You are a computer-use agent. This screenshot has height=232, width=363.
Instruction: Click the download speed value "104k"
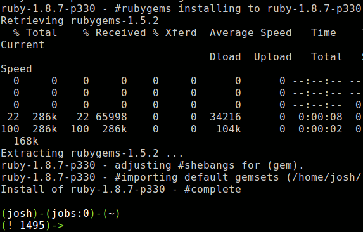pyautogui.click(x=229, y=129)
